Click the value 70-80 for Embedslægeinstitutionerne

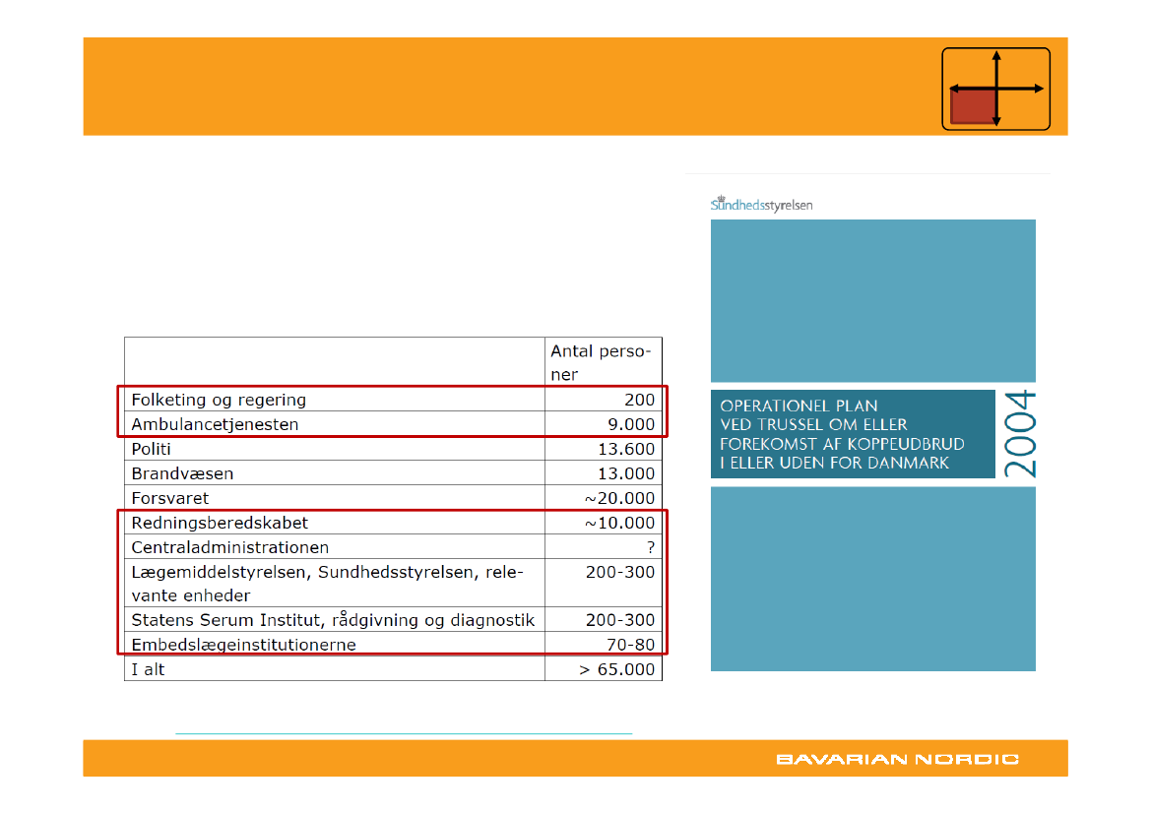630,645
